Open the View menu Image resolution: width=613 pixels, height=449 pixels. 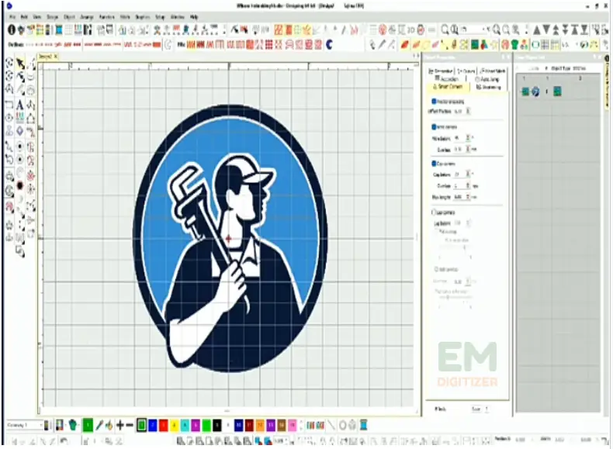pos(37,17)
